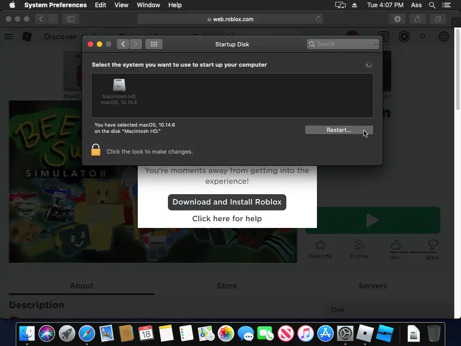This screenshot has height=346, width=461.
Task: Open the Help menu
Action: point(175,5)
